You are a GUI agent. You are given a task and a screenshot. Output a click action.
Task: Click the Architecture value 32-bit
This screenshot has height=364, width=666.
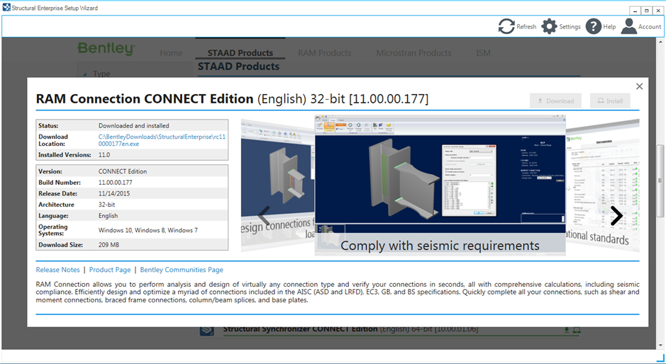point(106,205)
